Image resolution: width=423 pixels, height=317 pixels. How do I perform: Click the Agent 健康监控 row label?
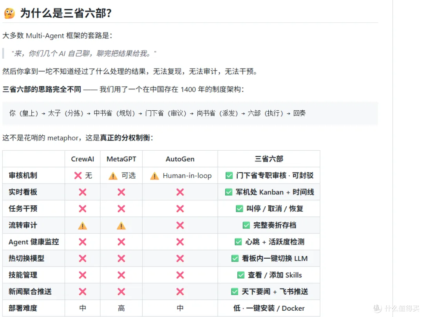[x=34, y=242]
